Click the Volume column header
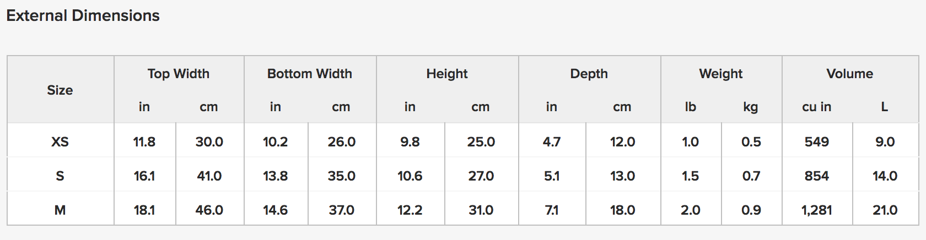Viewport: 926px width, 240px height. [850, 74]
